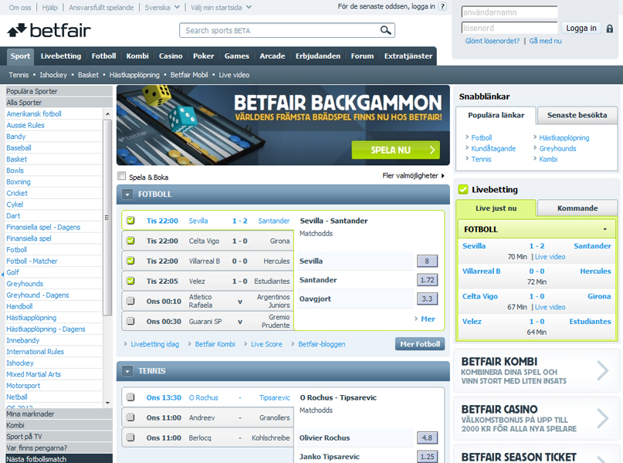The width and height of the screenshot is (623, 463).
Task: Open the Casino main menu item
Action: click(171, 56)
